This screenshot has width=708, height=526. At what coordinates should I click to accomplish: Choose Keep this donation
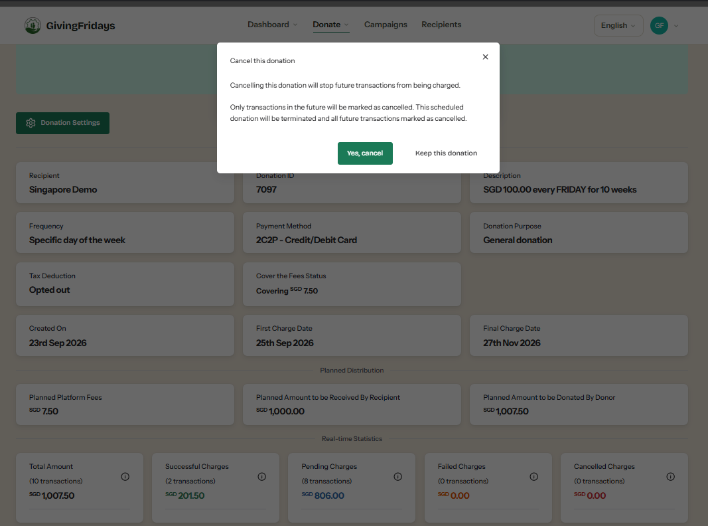[x=446, y=153]
